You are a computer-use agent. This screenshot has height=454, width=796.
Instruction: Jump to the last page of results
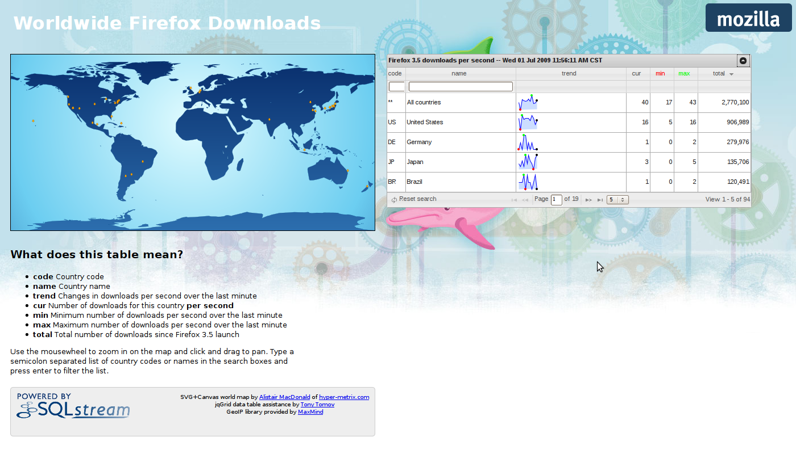coord(600,200)
